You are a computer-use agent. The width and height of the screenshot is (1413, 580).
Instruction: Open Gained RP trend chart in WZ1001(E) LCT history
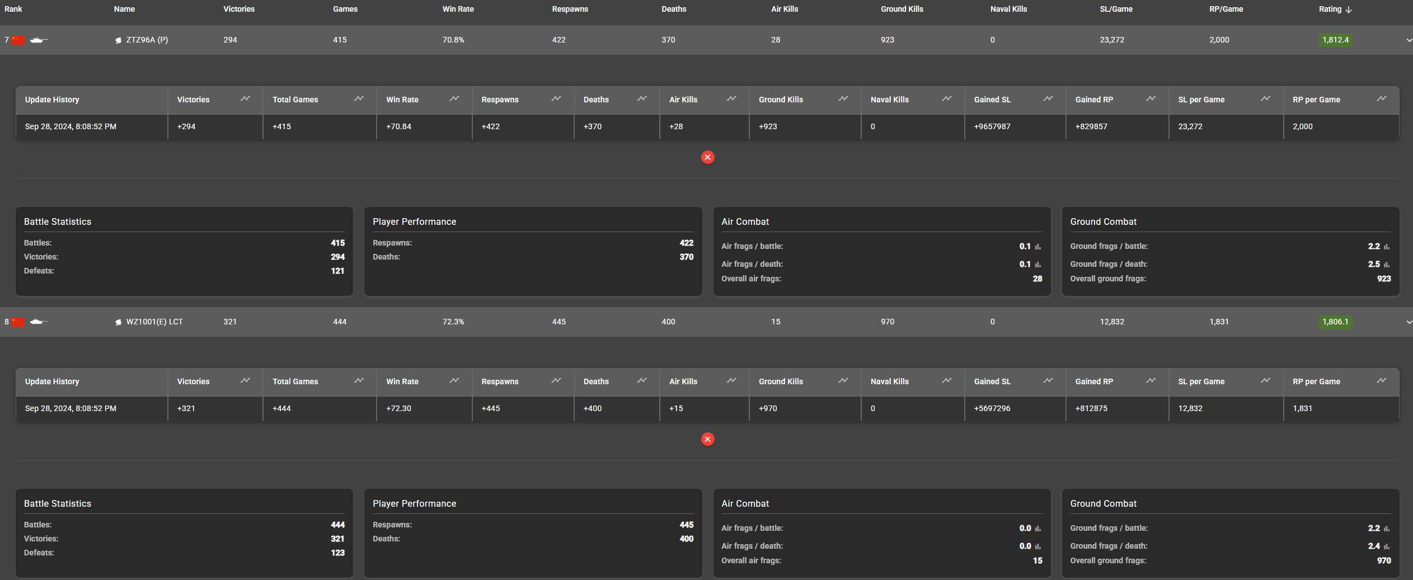[1151, 380]
